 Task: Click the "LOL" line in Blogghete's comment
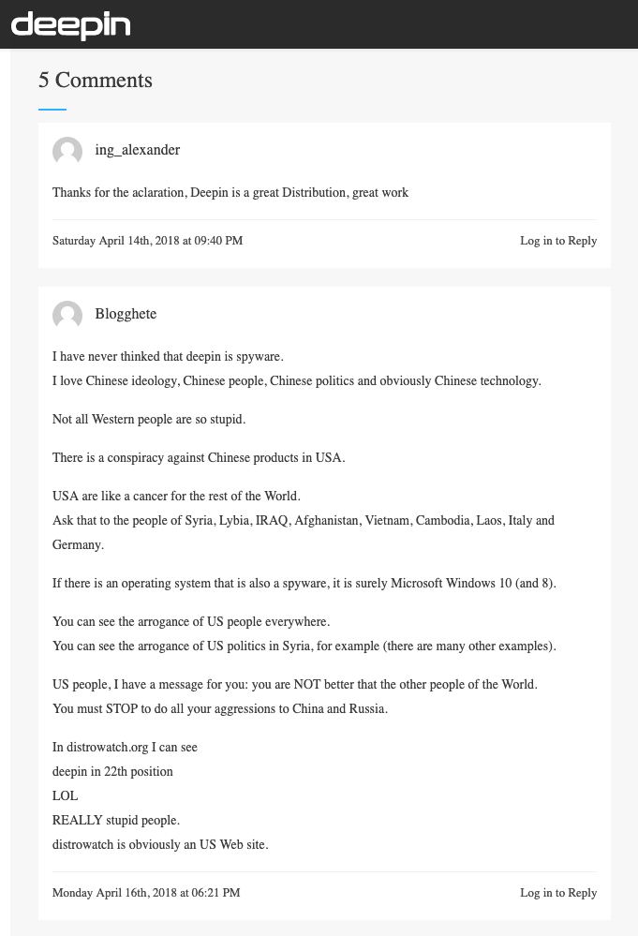66,796
